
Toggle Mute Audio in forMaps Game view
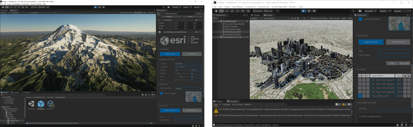pyautogui.click(x=334, y=18)
